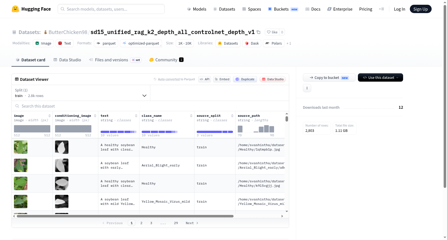Like this dataset with the heart button

click(x=272, y=32)
